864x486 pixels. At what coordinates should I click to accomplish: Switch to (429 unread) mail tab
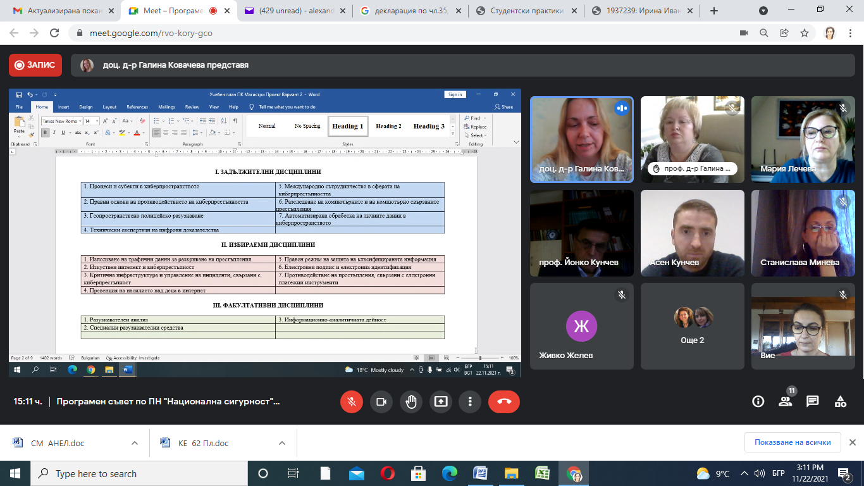point(296,11)
